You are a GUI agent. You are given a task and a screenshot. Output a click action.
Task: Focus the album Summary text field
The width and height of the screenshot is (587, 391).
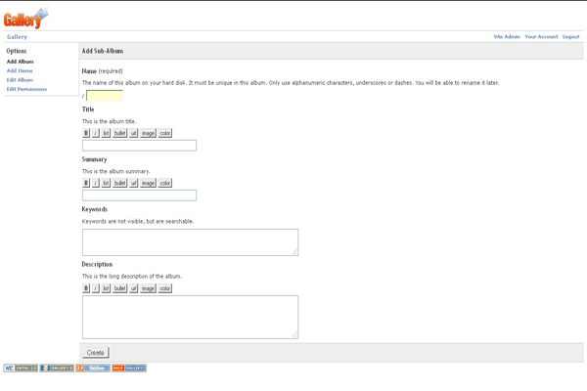pyautogui.click(x=139, y=195)
